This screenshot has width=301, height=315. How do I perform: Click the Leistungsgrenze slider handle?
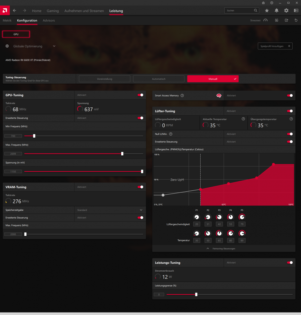click(x=196, y=294)
